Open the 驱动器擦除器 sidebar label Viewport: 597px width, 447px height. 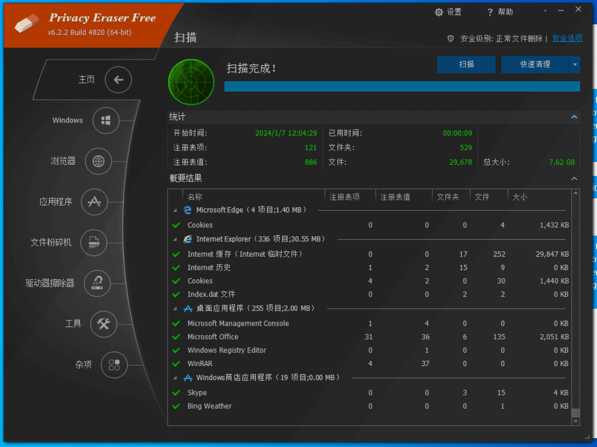point(50,283)
